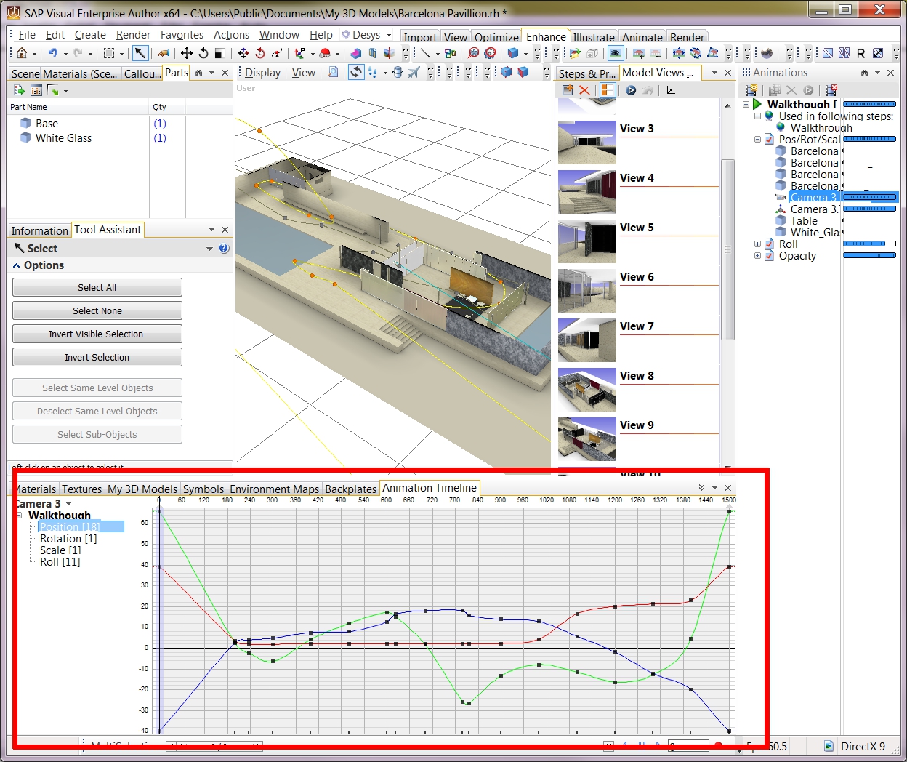The image size is (907, 762).
Task: Click the footsteps walk mode icon
Action: click(373, 72)
